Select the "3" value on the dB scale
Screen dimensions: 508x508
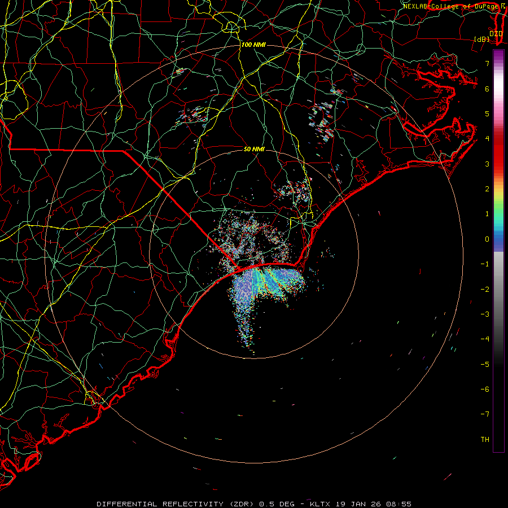[x=487, y=164]
